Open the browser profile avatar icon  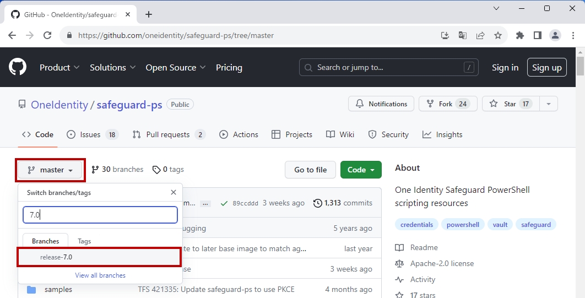pyautogui.click(x=555, y=35)
